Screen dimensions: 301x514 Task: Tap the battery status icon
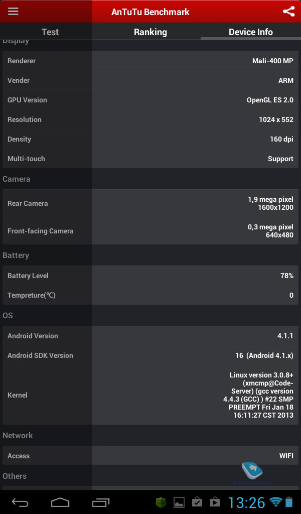click(289, 502)
